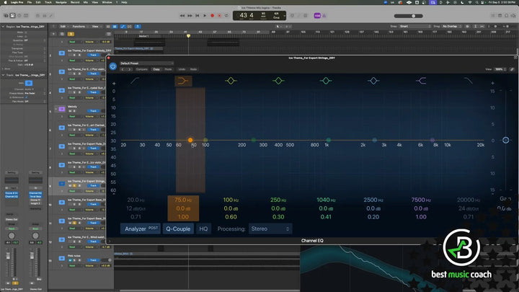Click Go to Beginning transport button

click(x=198, y=16)
